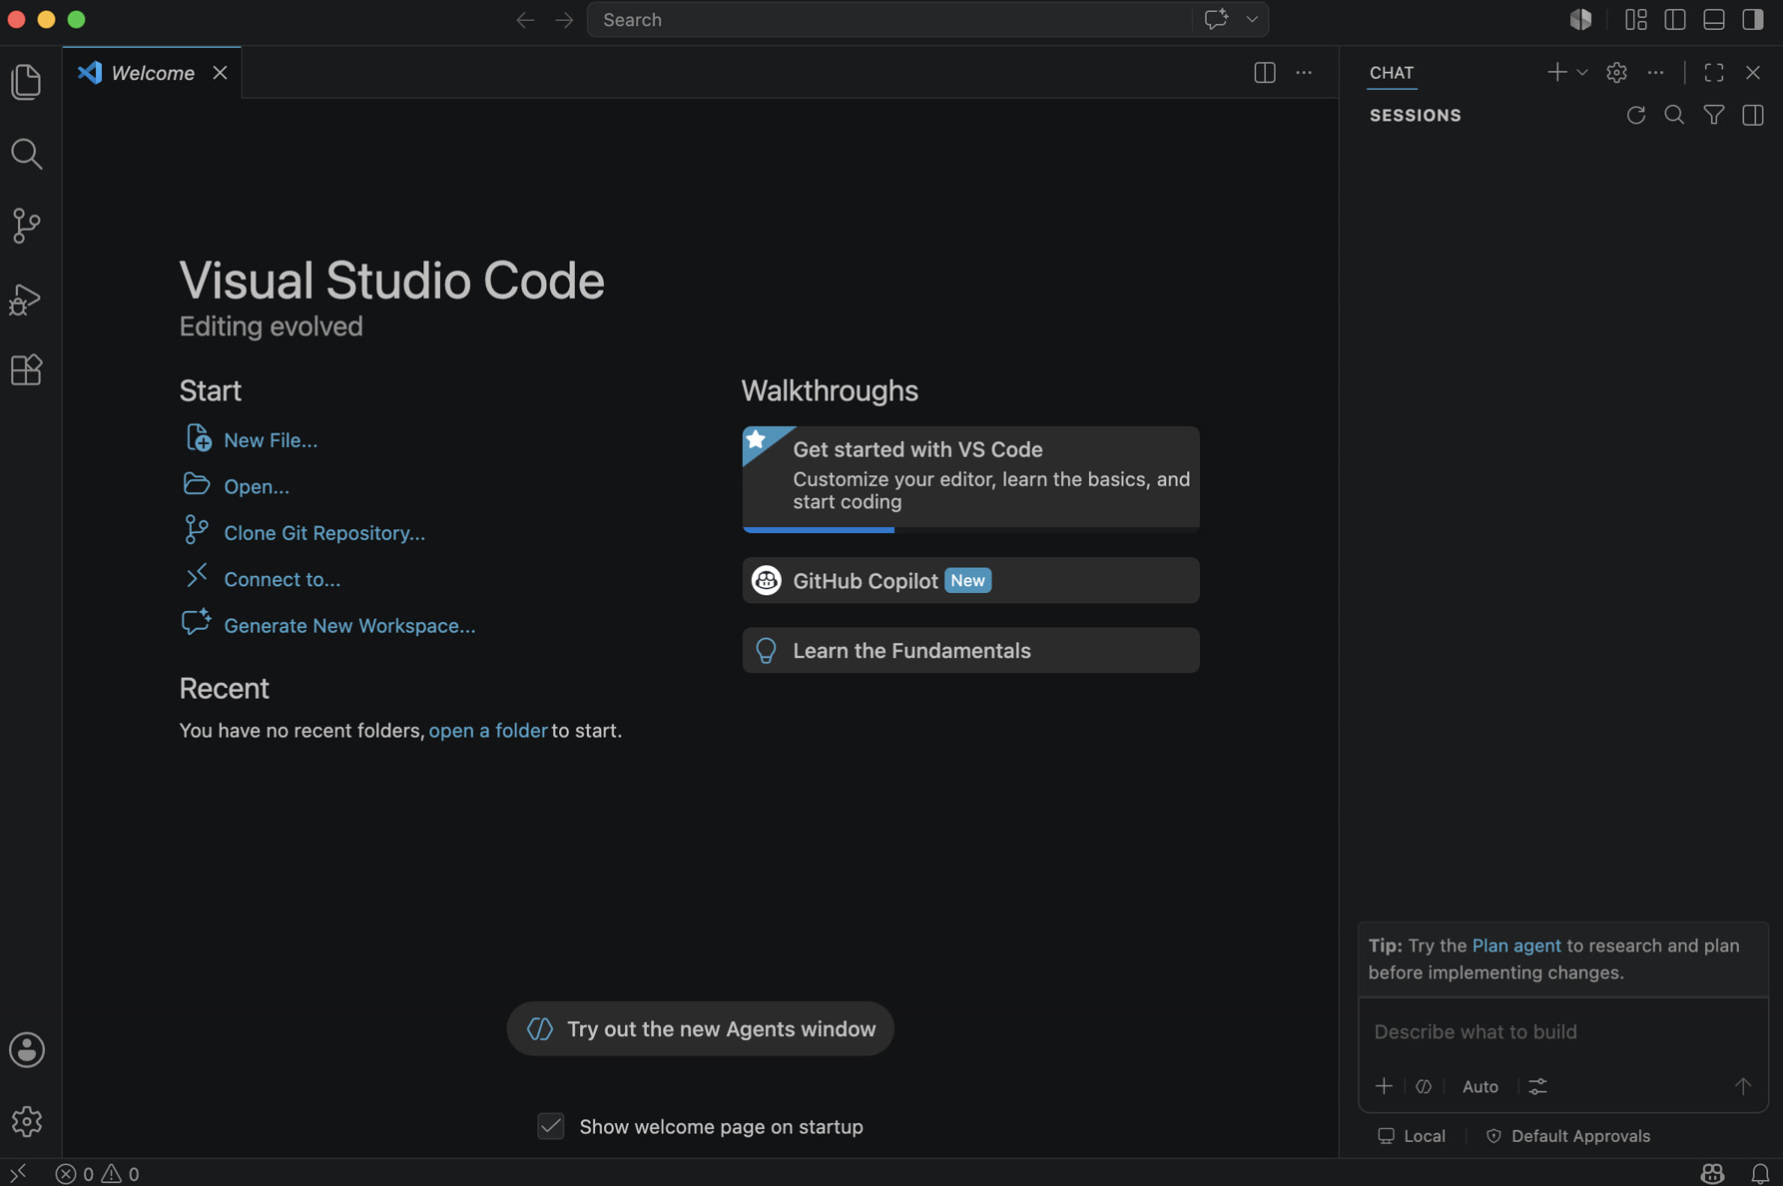The image size is (1783, 1186).
Task: Open the Learn the Fundamentals walkthrough
Action: [970, 651]
